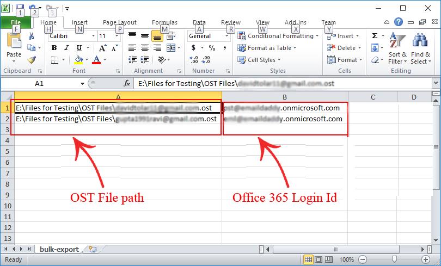Image resolution: width=441 pixels, height=266 pixels.
Task: Click the AutoSum sigma icon
Action: (x=375, y=36)
